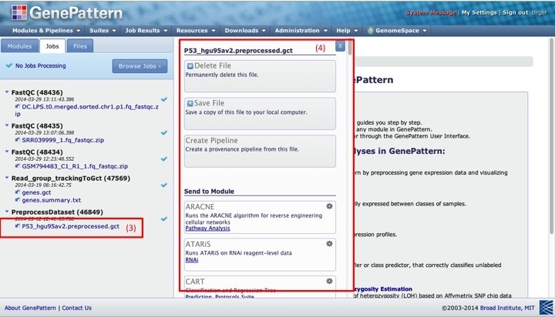
Task: Click the Save File disk icon
Action: (x=190, y=104)
